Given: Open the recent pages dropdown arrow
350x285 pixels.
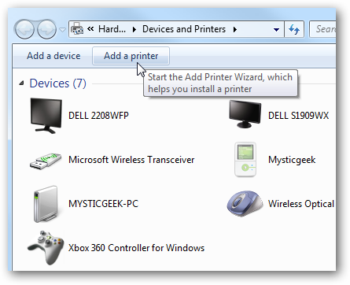Looking at the screenshot, I should tap(62, 29).
